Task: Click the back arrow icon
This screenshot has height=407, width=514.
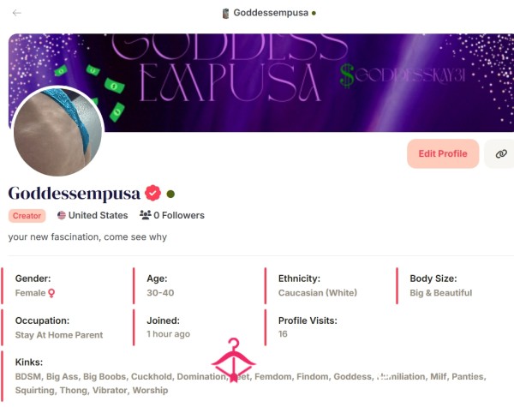Action: 17,13
